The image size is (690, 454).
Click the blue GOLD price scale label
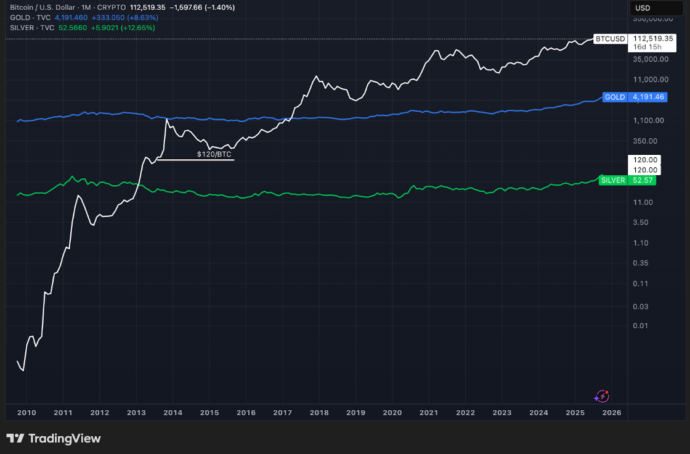[615, 97]
